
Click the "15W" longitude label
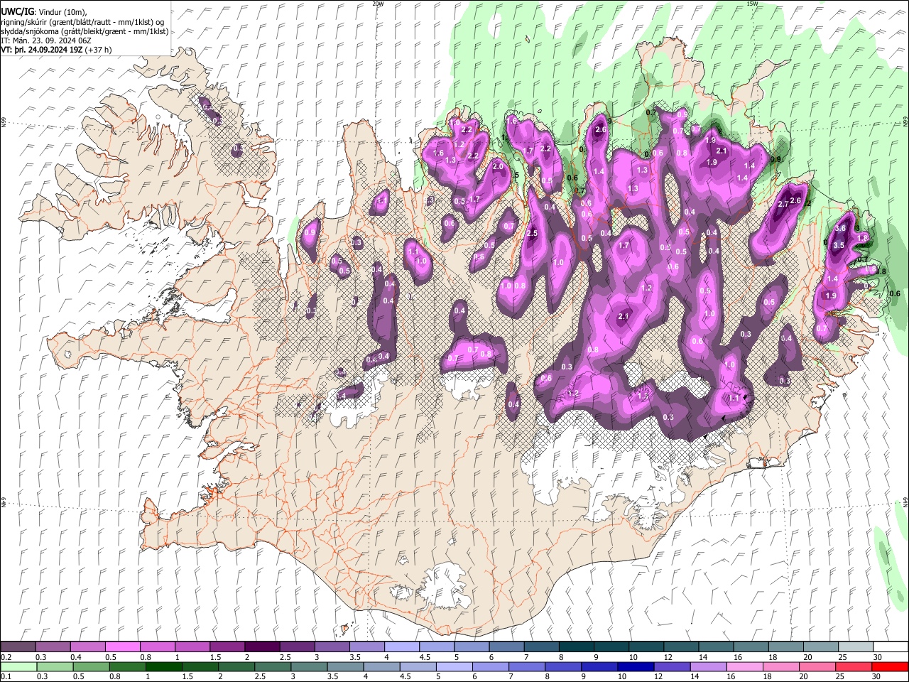pos(751,4)
